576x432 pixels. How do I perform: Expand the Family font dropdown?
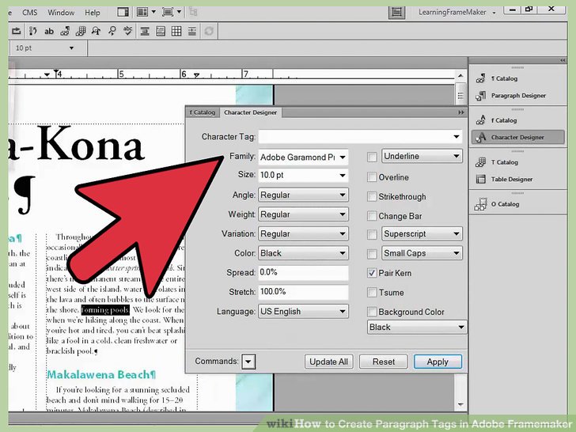(x=343, y=157)
